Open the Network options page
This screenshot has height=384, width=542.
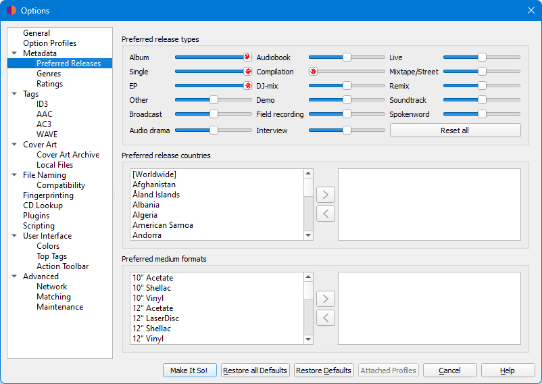(x=51, y=287)
